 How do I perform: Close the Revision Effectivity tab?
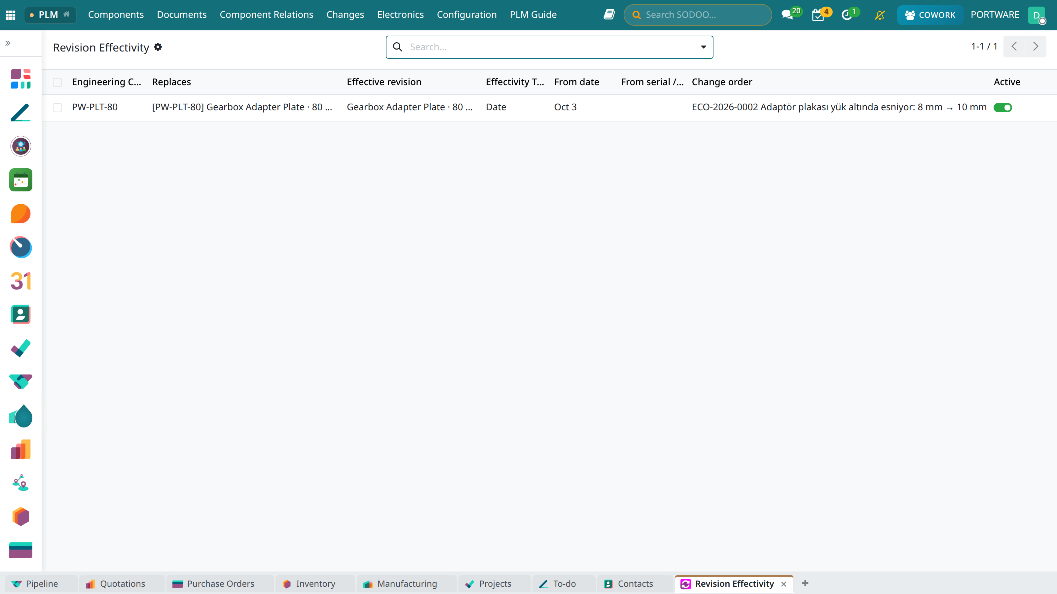pyautogui.click(x=784, y=584)
